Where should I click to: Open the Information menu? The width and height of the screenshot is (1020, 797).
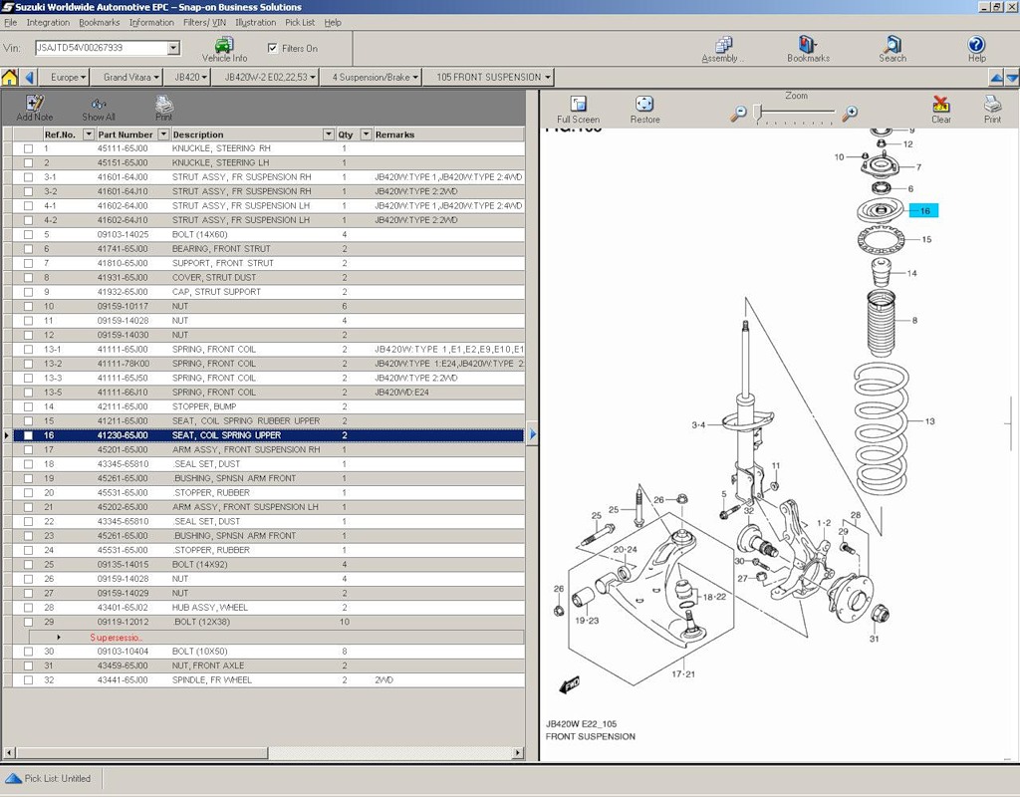pyautogui.click(x=151, y=22)
